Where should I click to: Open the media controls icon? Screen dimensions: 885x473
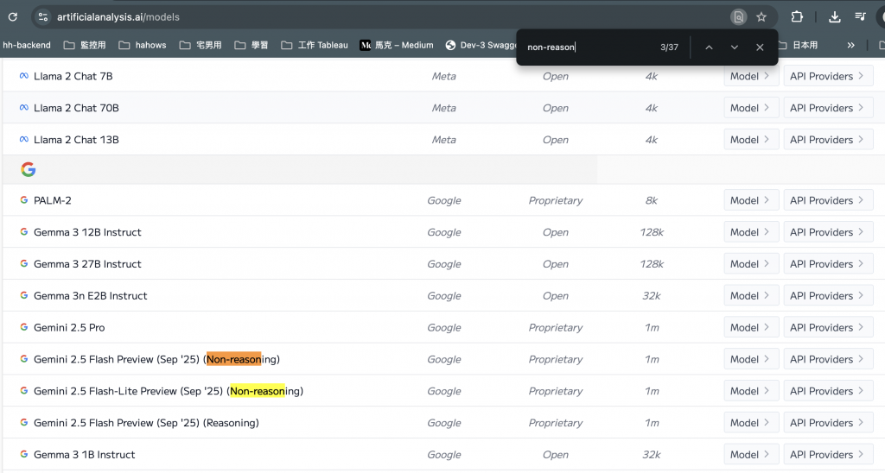coord(860,17)
